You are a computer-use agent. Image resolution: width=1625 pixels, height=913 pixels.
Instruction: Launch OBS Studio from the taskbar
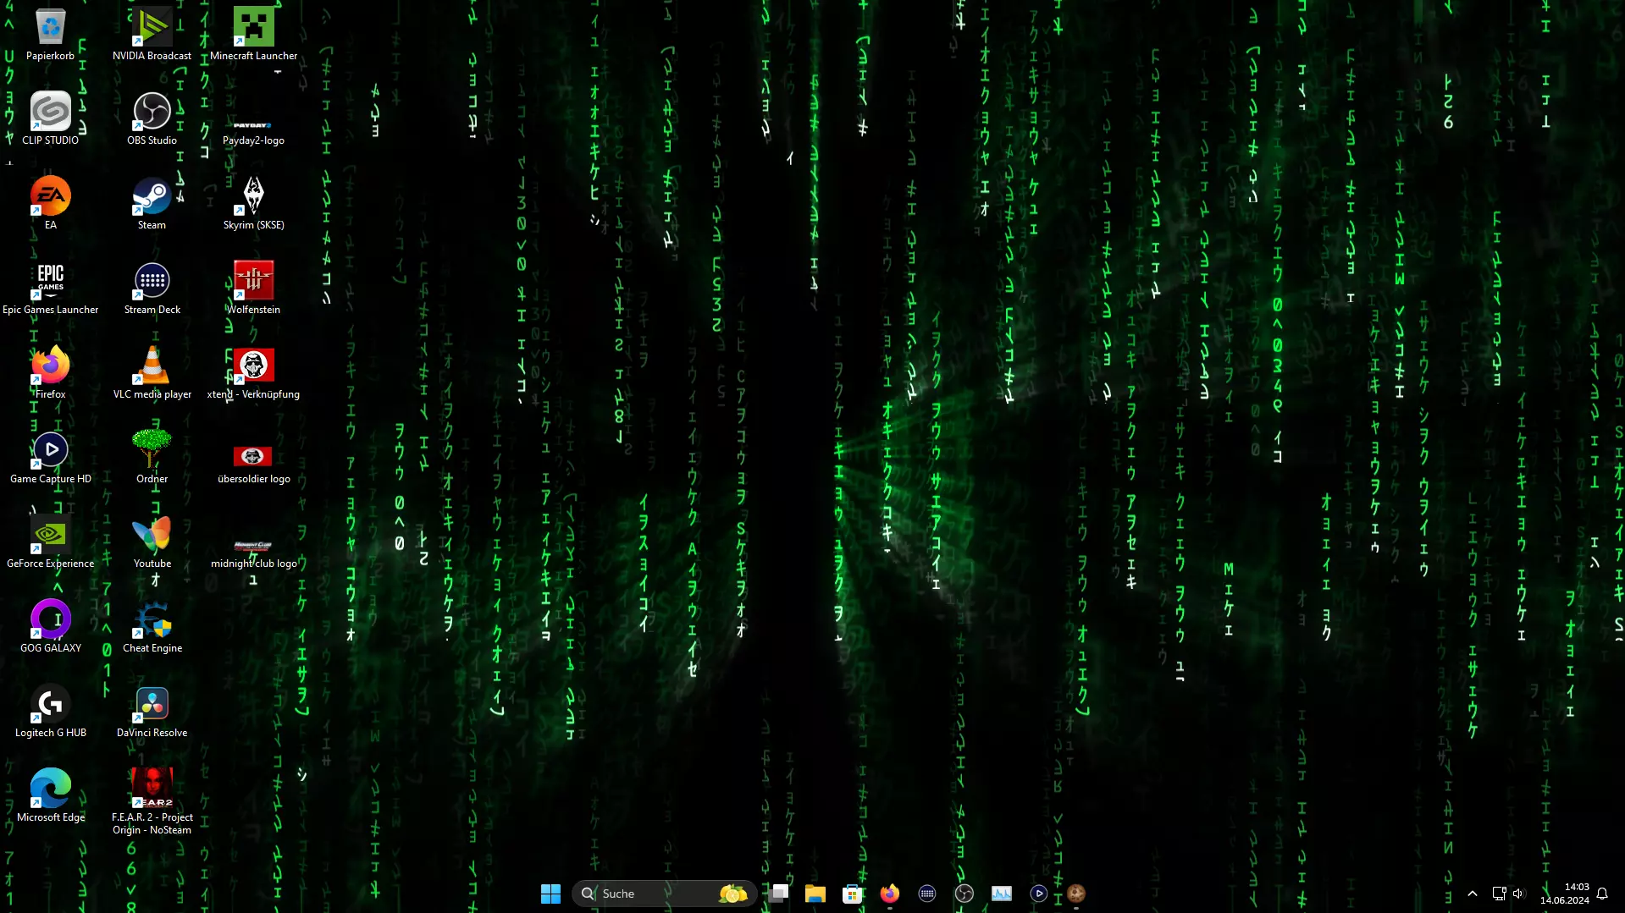click(x=964, y=894)
